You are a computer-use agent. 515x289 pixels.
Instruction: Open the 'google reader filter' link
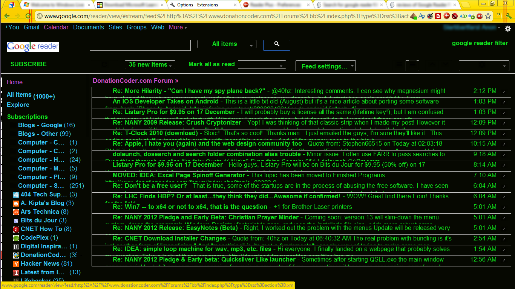pos(480,43)
